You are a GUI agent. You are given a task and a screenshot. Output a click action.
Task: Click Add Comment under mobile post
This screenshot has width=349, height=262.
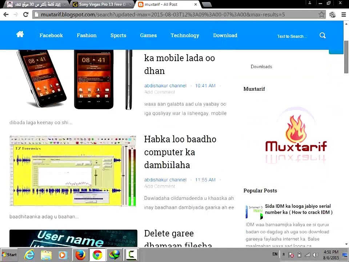159,92
